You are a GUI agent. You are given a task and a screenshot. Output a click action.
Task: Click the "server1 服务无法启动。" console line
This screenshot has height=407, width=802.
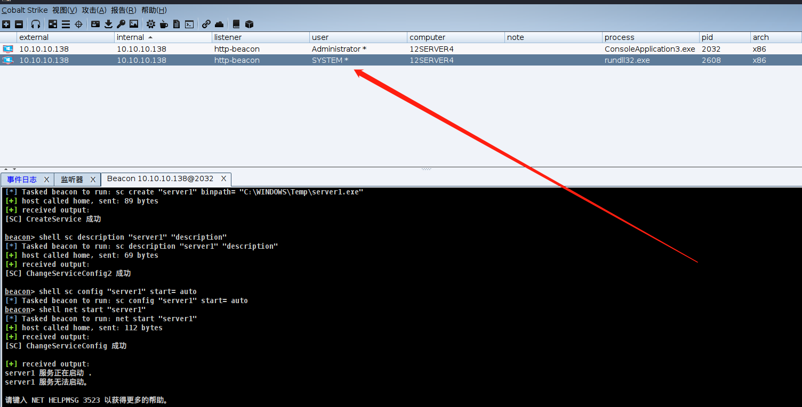tap(46, 382)
